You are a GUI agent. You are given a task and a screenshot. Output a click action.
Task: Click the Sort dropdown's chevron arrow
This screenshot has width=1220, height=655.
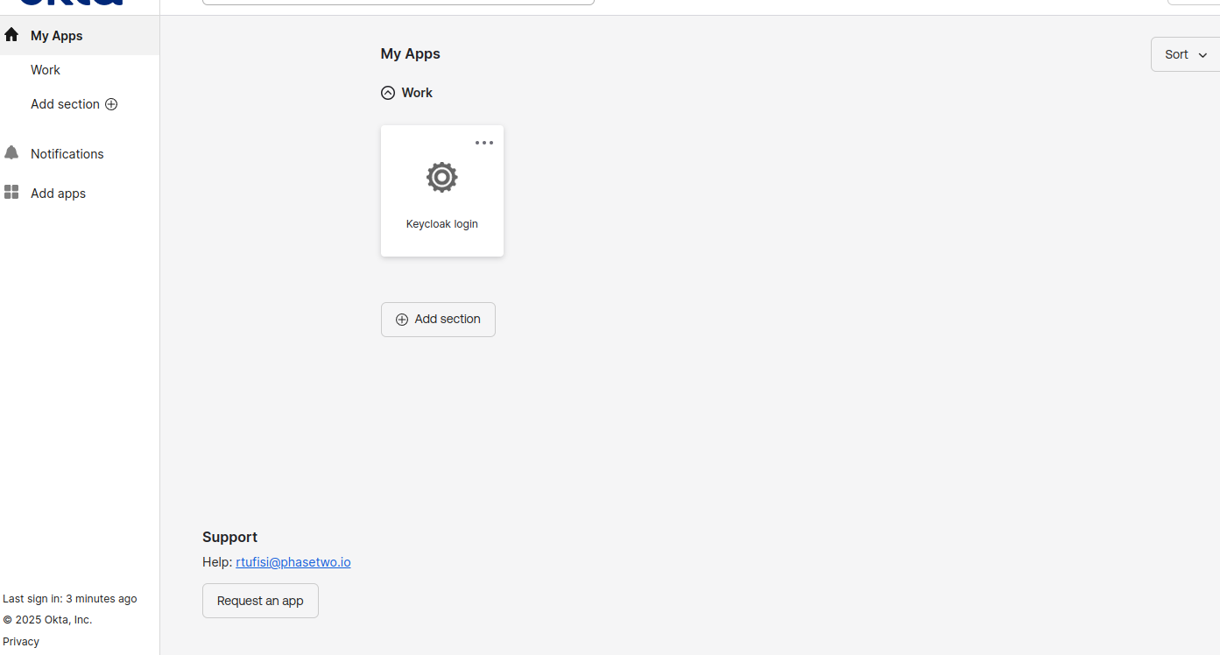click(1202, 55)
